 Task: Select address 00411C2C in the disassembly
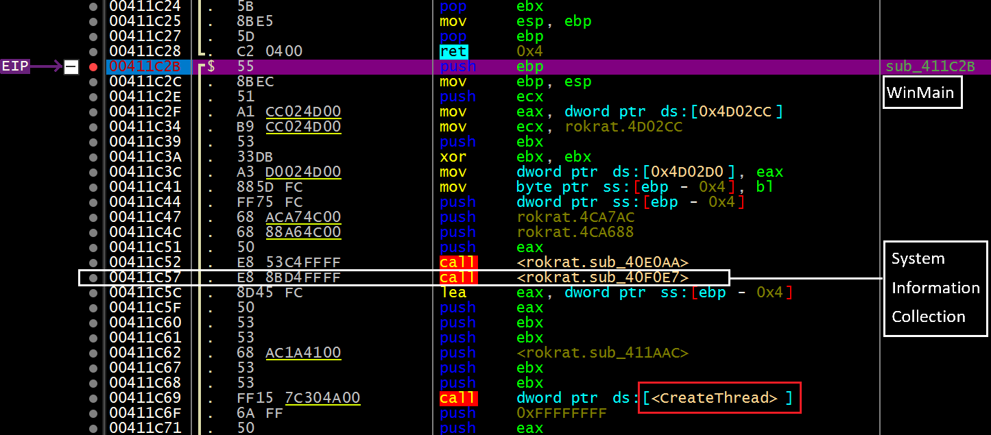[x=145, y=82]
